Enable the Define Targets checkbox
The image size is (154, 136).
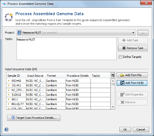(121, 57)
